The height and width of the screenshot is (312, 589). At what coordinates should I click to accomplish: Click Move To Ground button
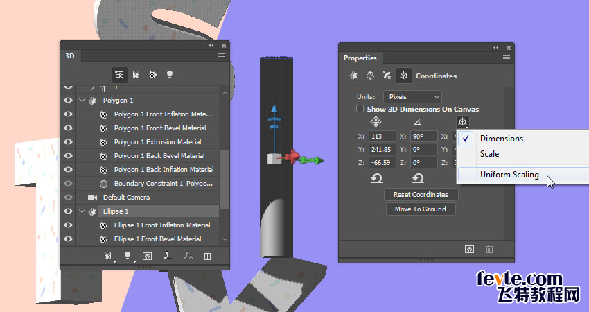pos(421,209)
